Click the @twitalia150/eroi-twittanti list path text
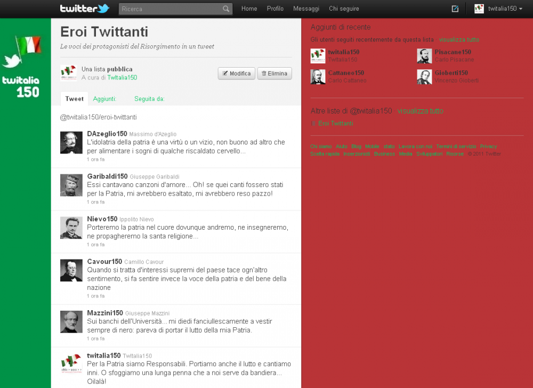This screenshot has width=533, height=388. tap(98, 117)
